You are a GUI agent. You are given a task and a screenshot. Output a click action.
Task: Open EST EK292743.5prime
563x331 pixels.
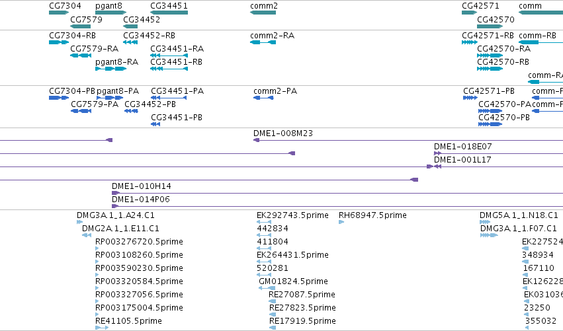pyautogui.click(x=264, y=222)
